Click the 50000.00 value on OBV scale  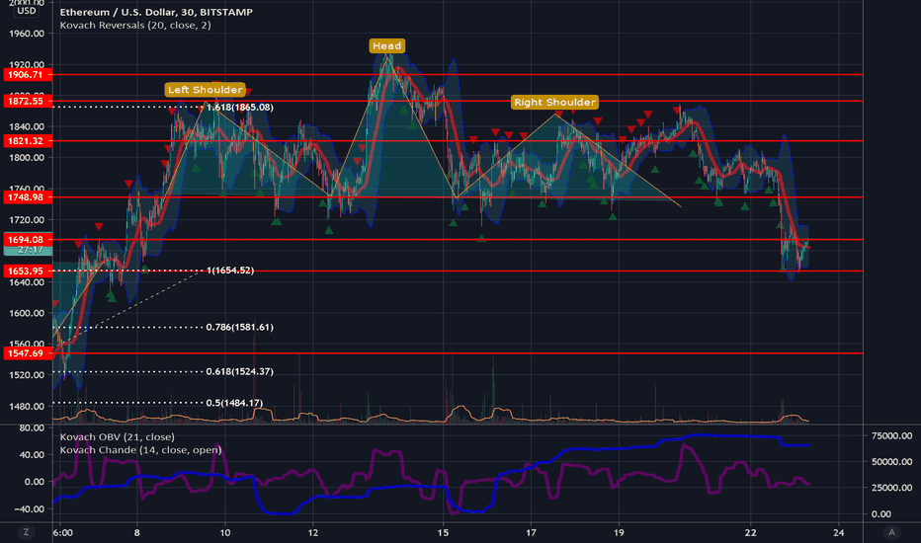tap(891, 462)
